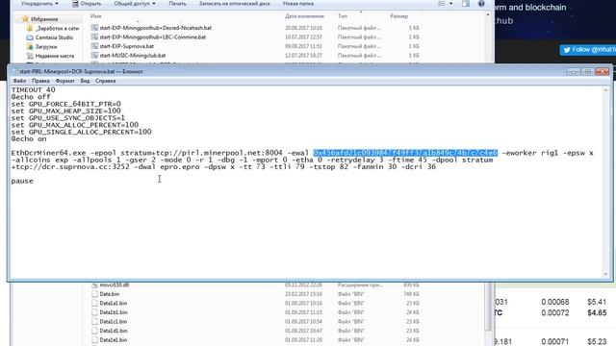Click the Data1c1.bin file icon
The image size is (616, 346).
coord(94,321)
